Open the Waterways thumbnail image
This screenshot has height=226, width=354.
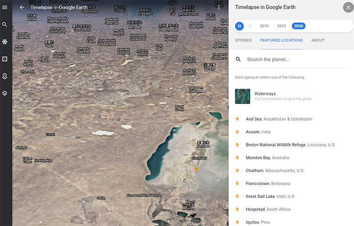(x=243, y=96)
